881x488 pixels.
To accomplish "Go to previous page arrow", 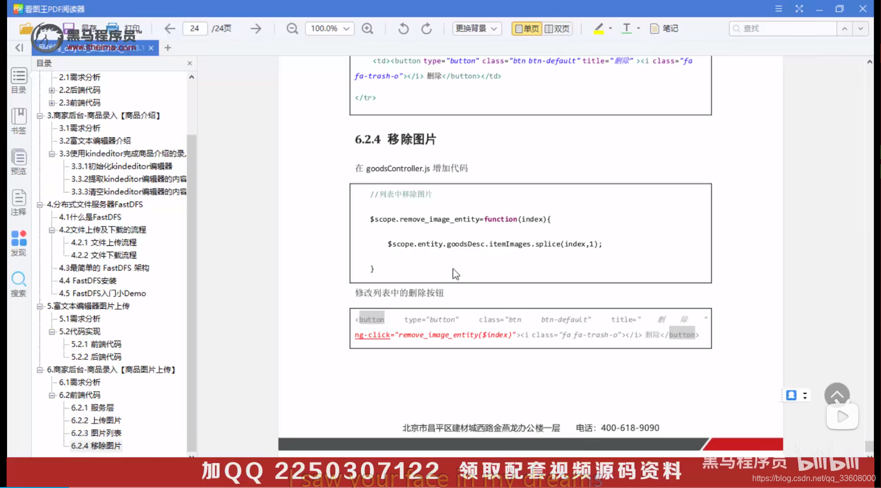I will coord(170,28).
